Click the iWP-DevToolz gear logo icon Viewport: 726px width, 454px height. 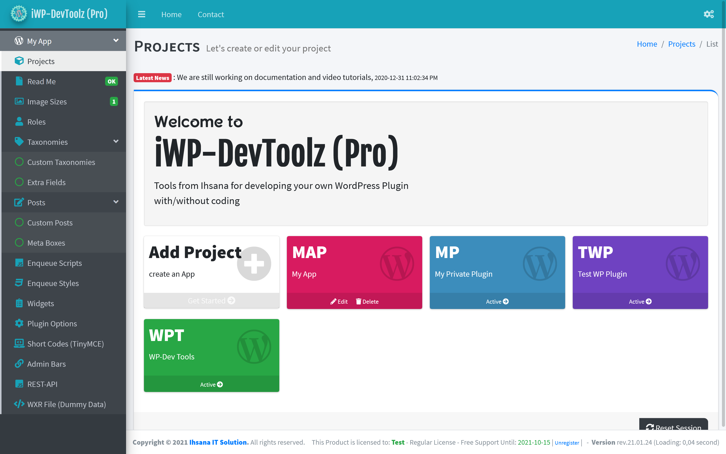[x=19, y=14]
